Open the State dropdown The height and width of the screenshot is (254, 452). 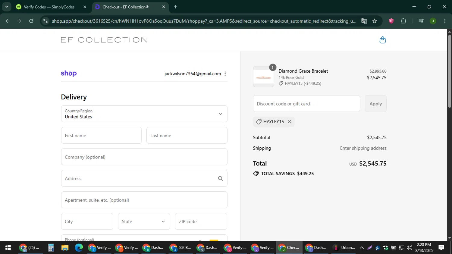click(x=144, y=221)
